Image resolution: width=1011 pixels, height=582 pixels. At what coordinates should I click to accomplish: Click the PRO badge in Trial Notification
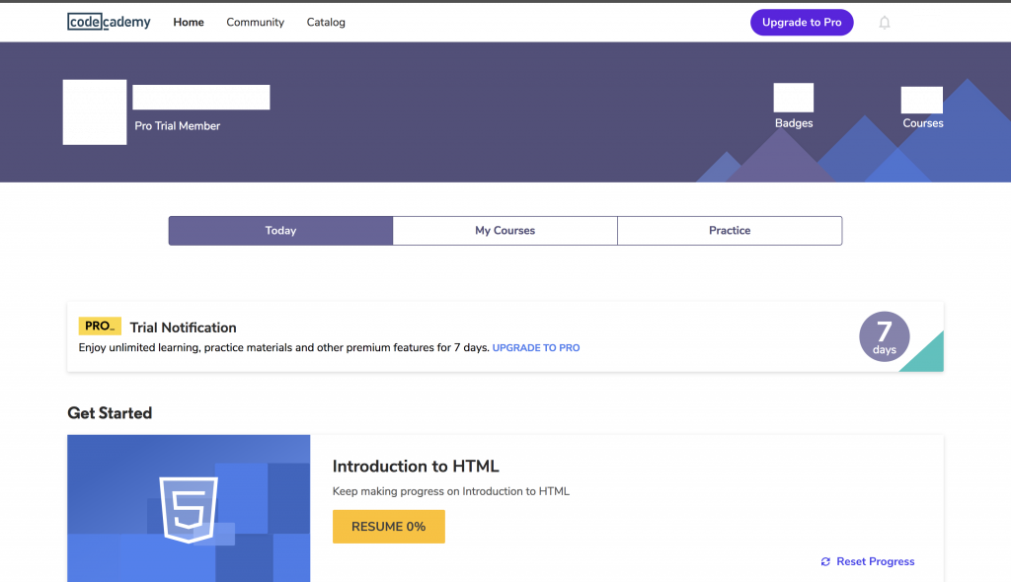click(100, 327)
